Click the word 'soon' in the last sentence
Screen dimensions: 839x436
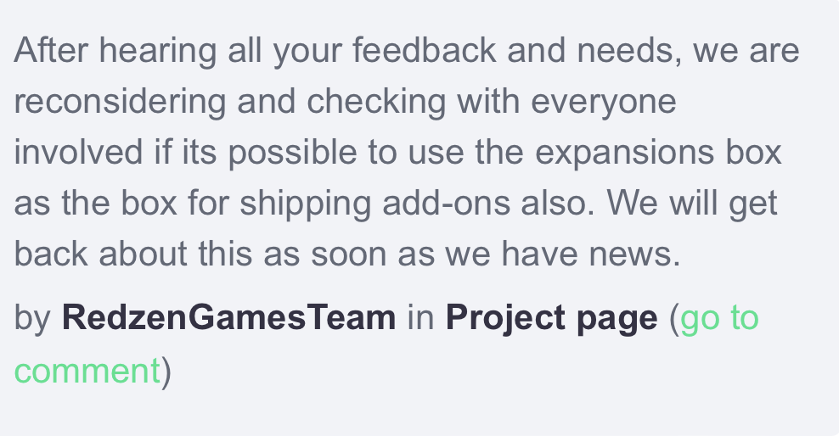click(x=348, y=254)
